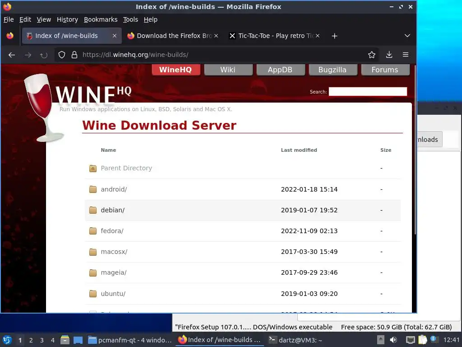
Task: Open the volume speaker tray icon
Action: coord(393,340)
